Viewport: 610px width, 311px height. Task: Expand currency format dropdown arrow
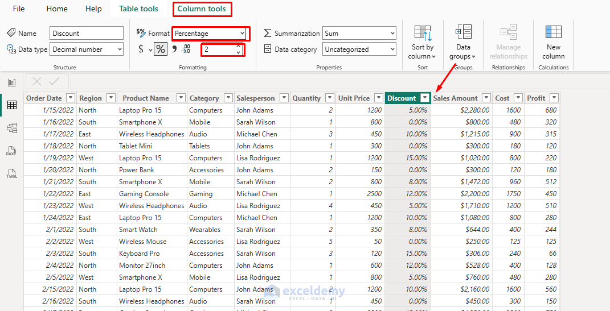coord(150,49)
